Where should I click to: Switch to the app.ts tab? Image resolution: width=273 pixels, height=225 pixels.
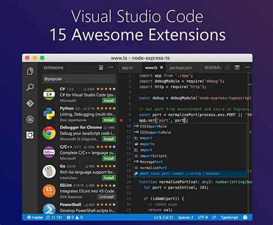pos(127,68)
